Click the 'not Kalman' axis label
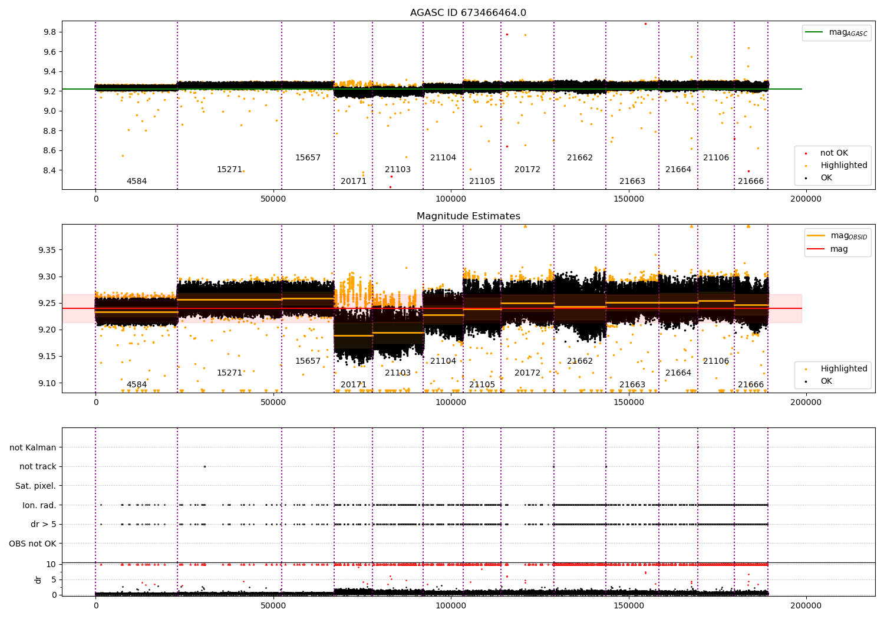 tap(33, 447)
